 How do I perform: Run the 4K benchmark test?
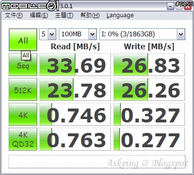pos(23,114)
